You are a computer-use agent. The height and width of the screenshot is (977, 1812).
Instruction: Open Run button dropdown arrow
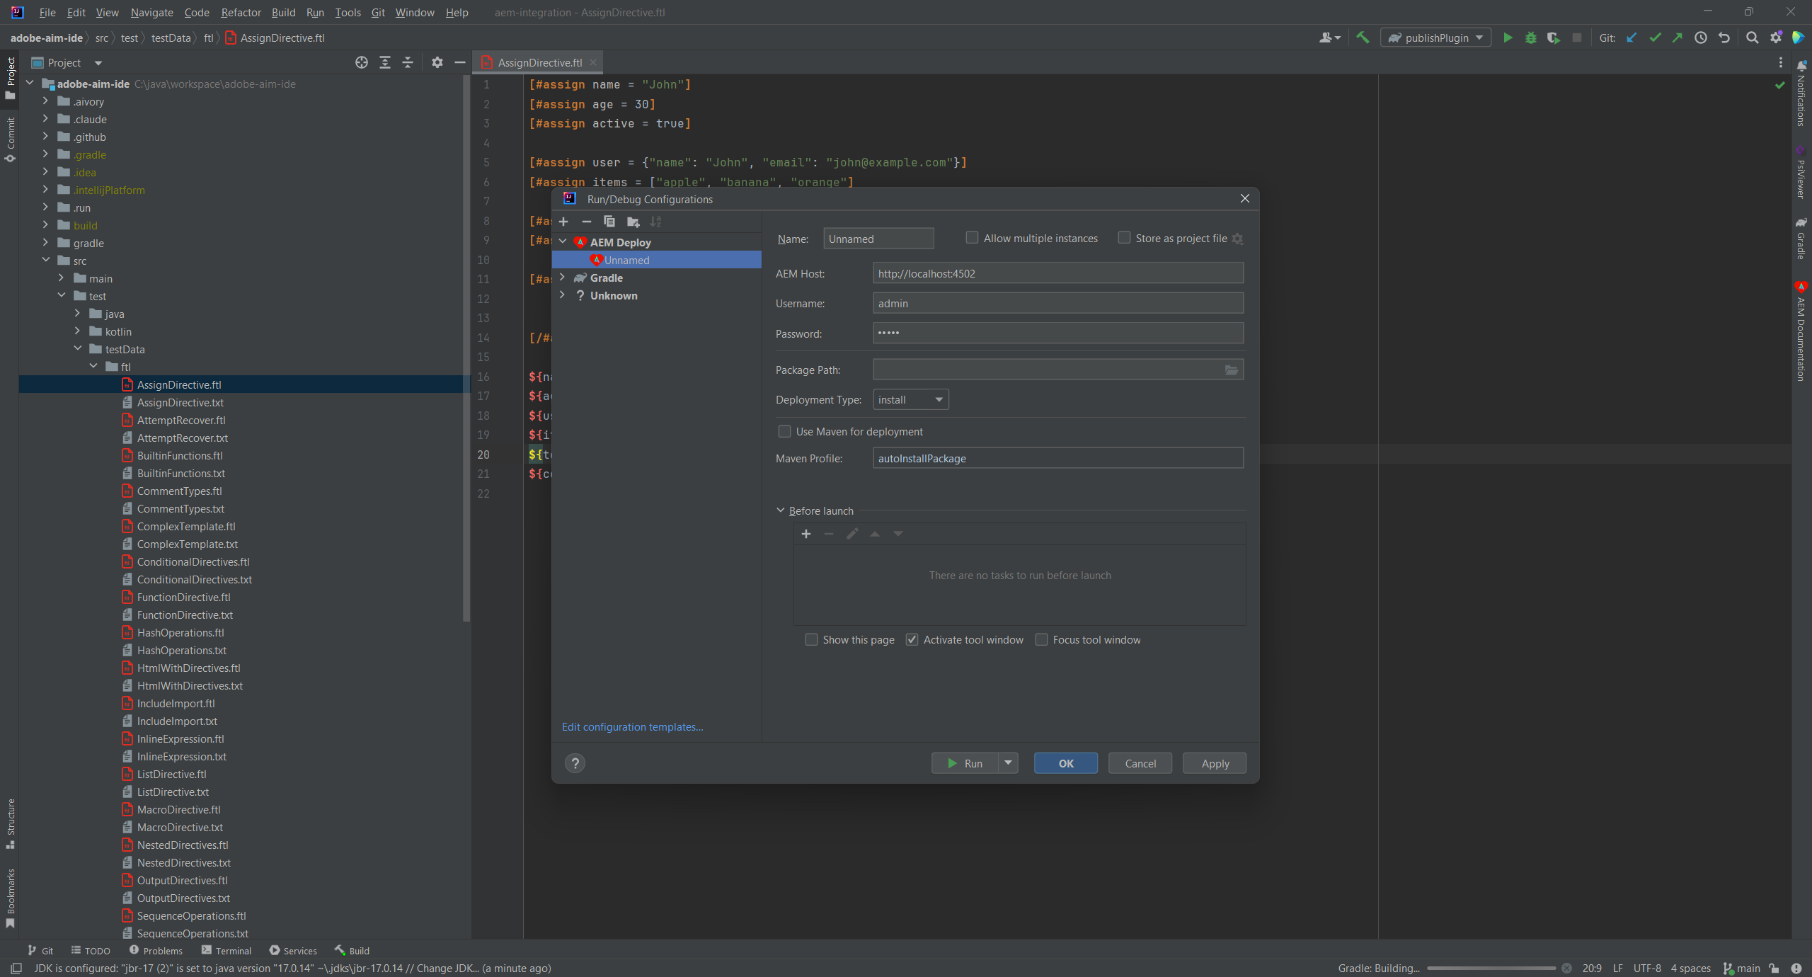[1009, 763]
